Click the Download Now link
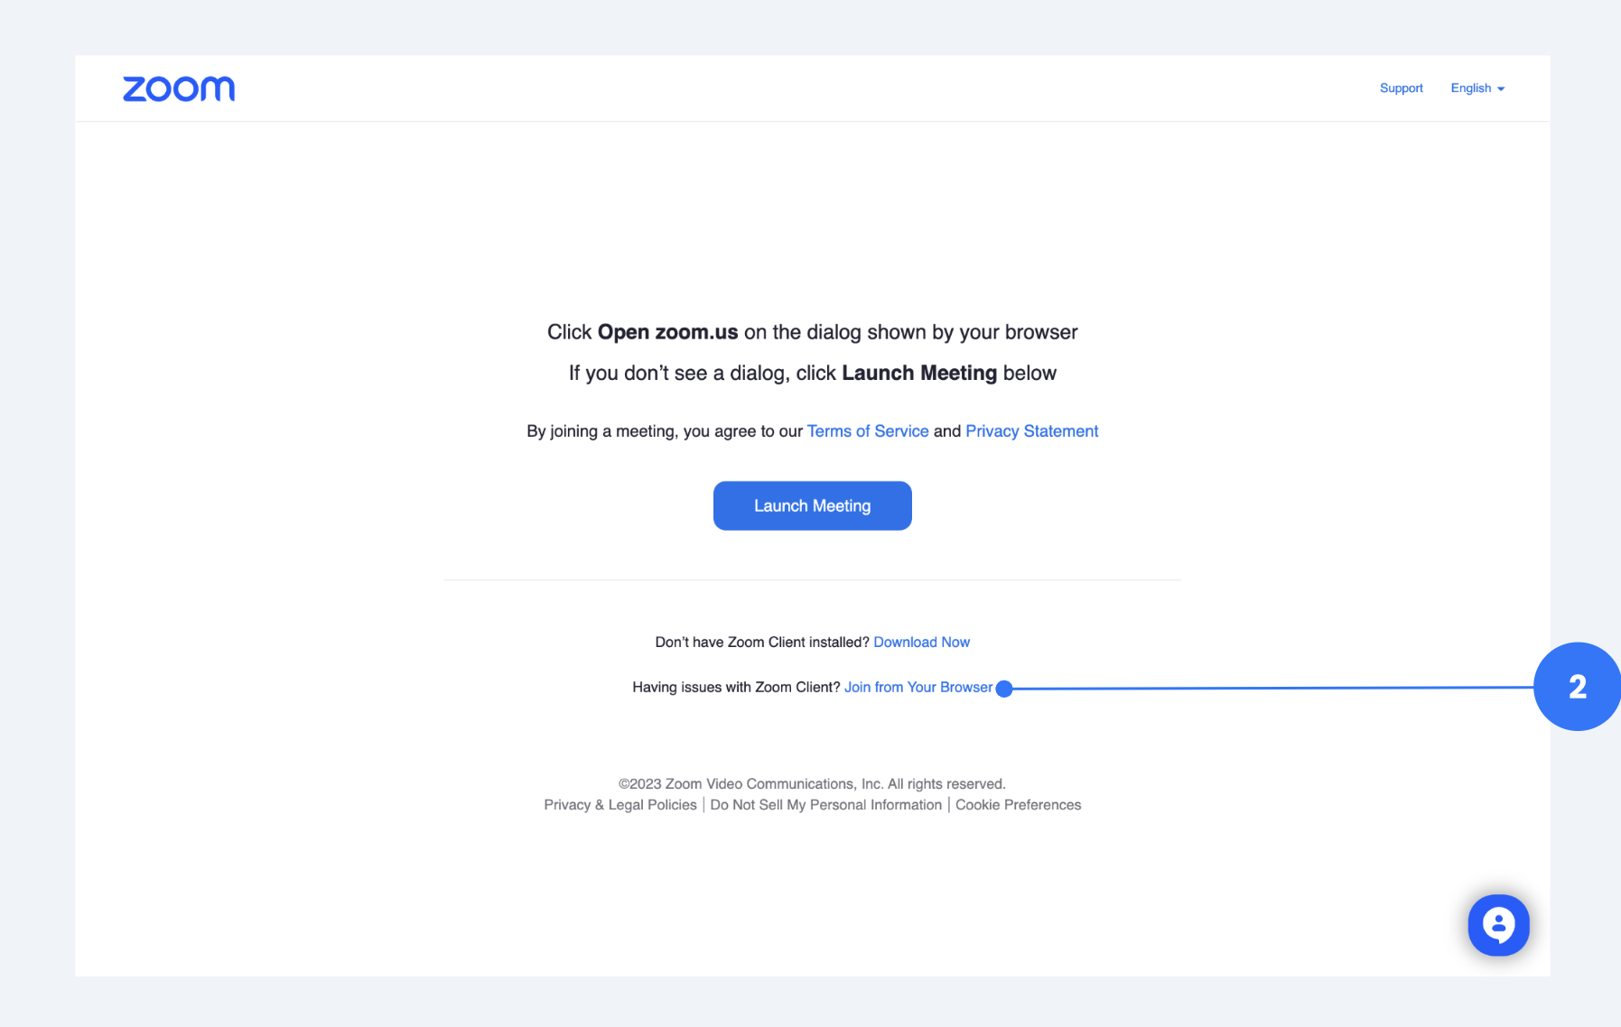The height and width of the screenshot is (1027, 1621). coord(921,643)
